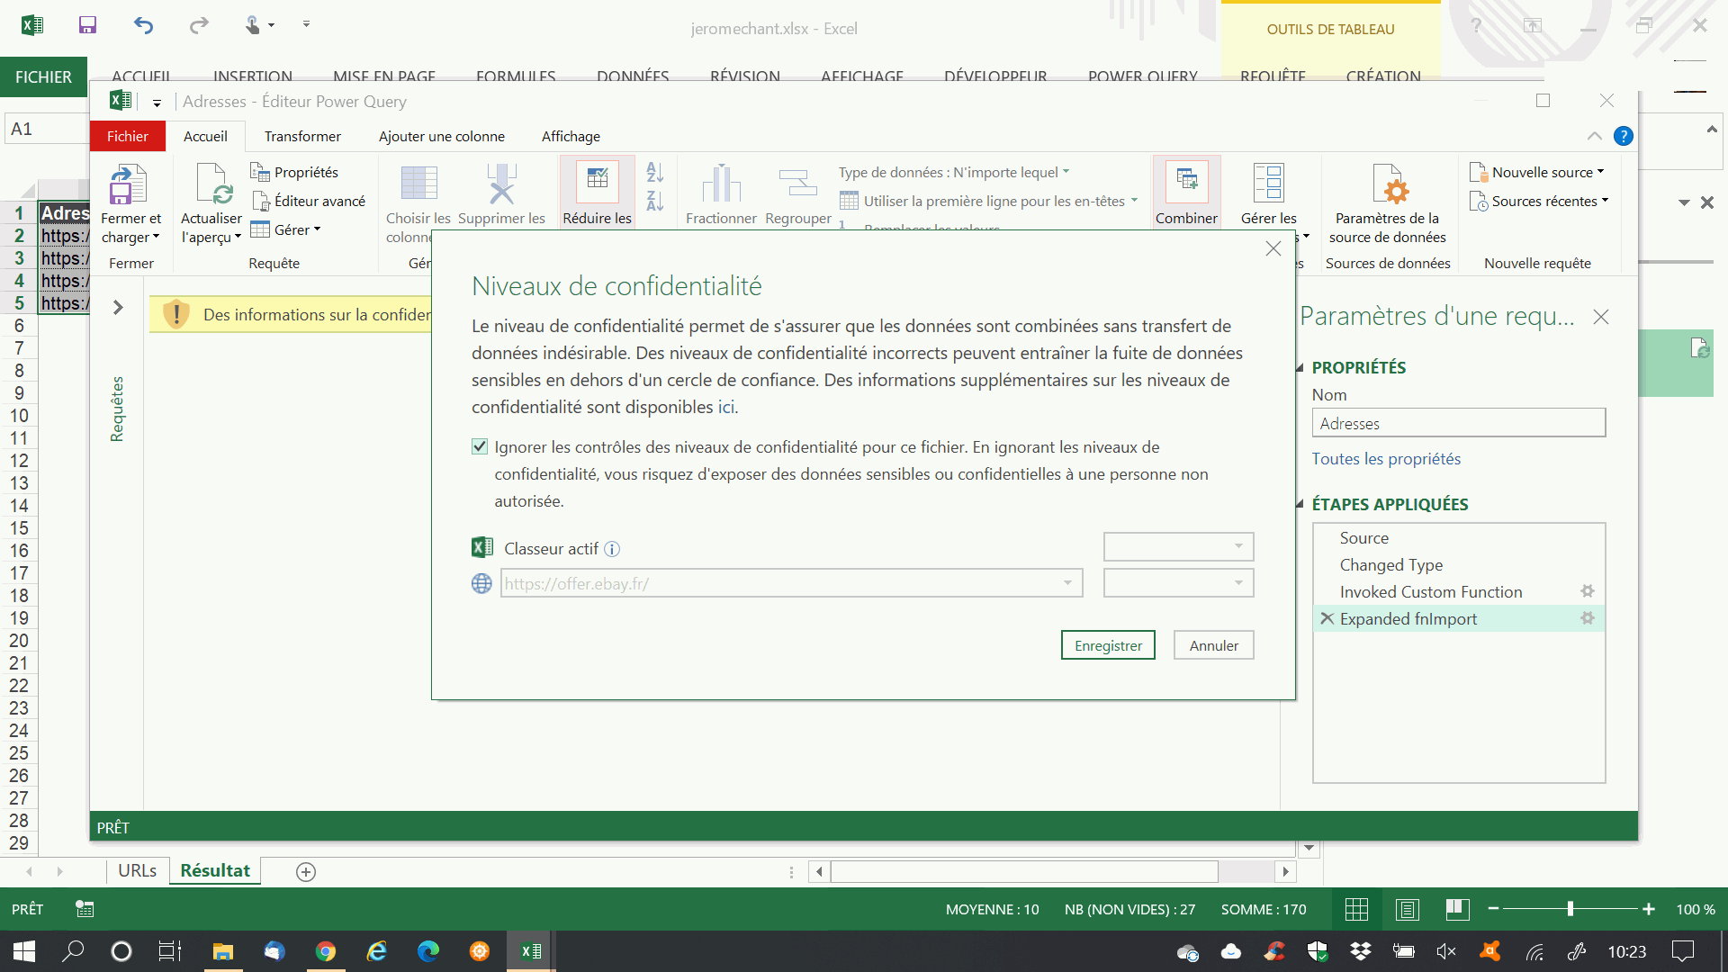1728x972 pixels.
Task: Click the Fractionner column icon
Action: point(720,184)
